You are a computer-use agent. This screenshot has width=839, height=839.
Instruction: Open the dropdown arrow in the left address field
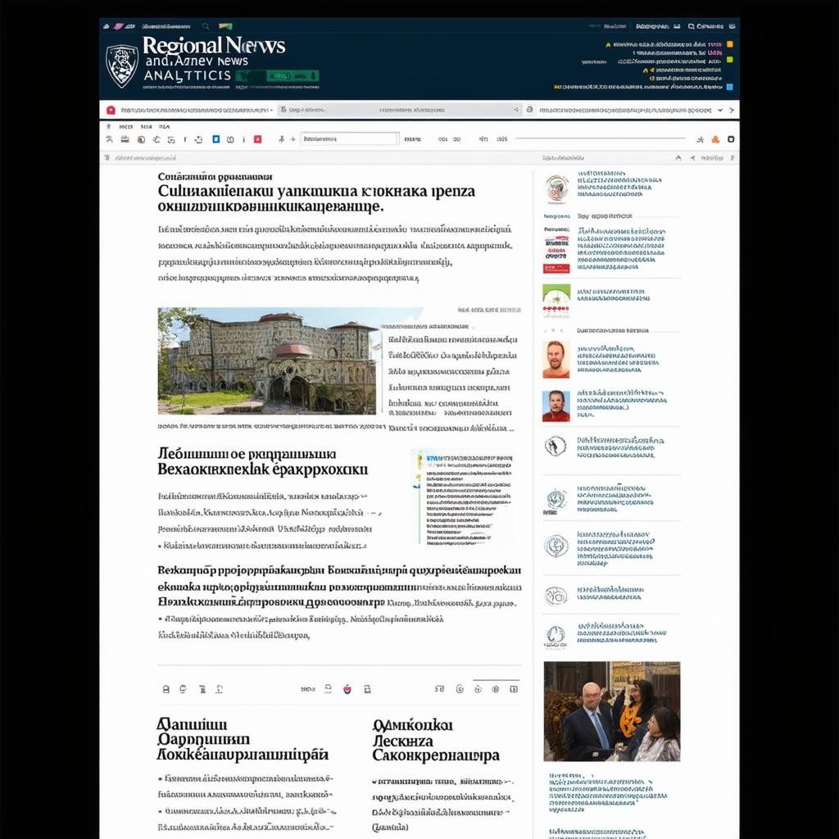point(272,109)
